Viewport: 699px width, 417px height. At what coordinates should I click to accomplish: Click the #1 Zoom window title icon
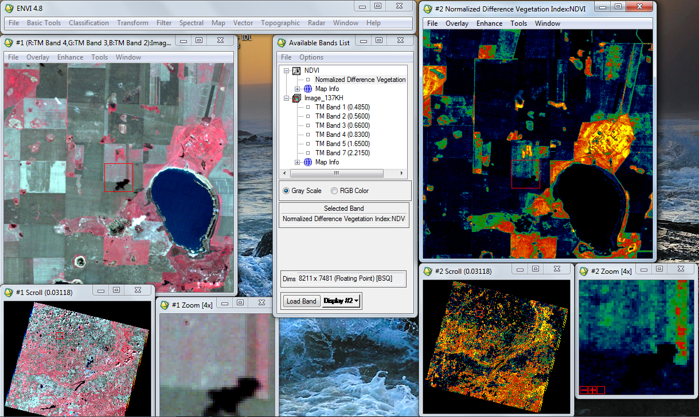tap(164, 305)
